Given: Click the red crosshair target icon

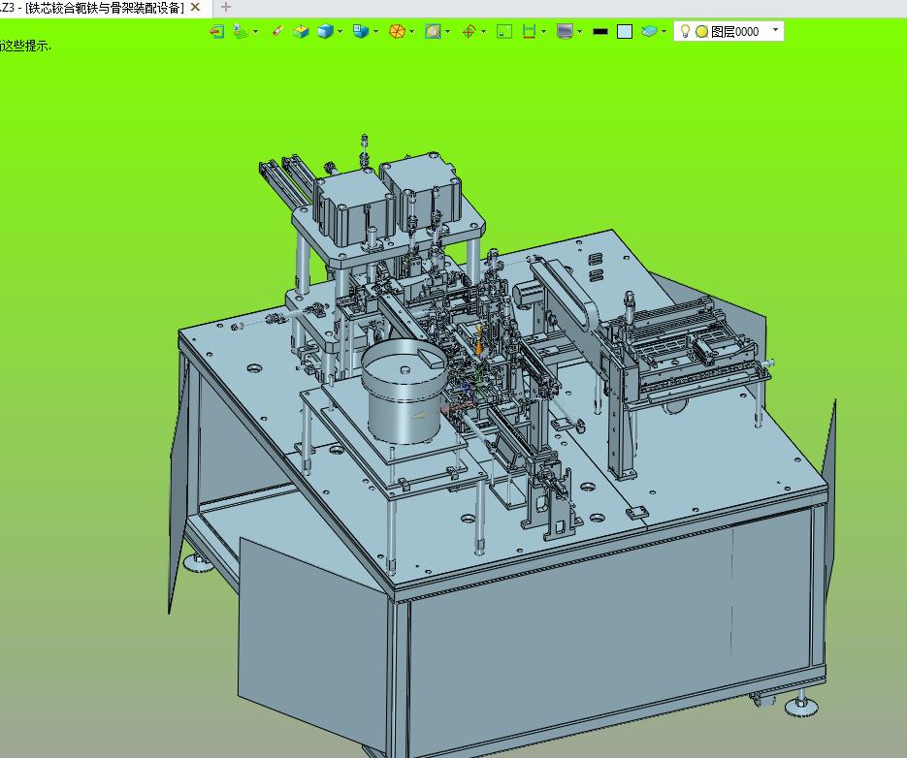Looking at the screenshot, I should coord(470,31).
